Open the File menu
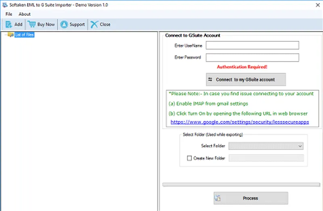Screen dimensions: 323x211 click(x=9, y=14)
